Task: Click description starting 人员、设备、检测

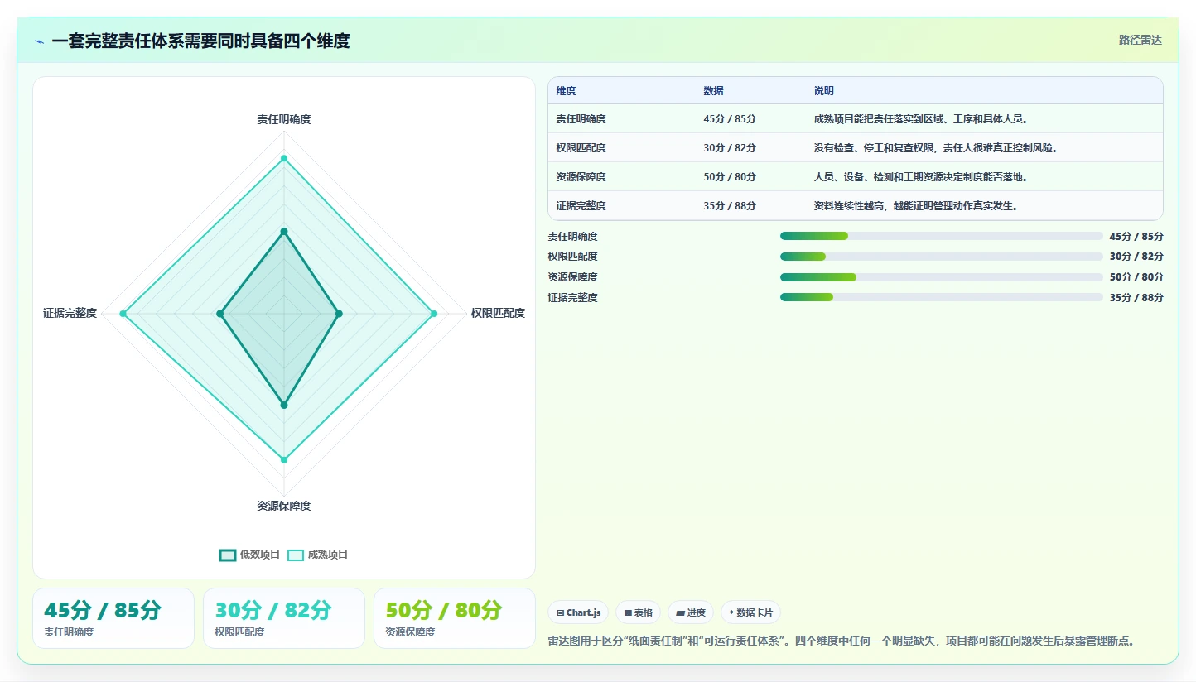Action: [x=921, y=176]
